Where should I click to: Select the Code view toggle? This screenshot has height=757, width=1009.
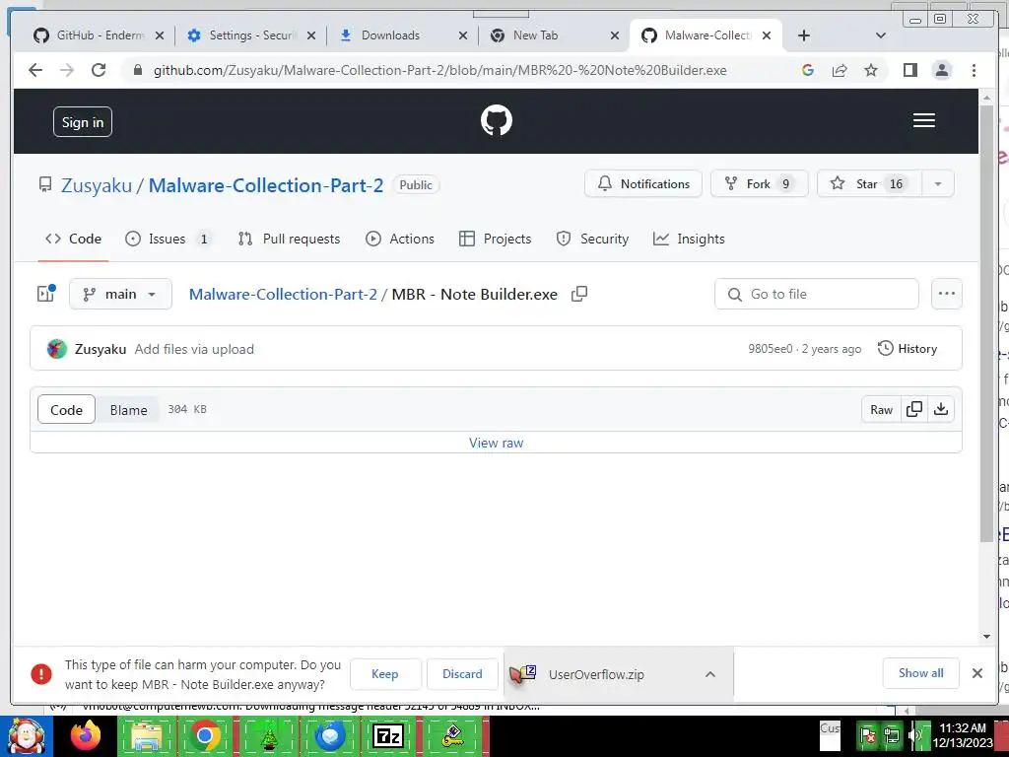[x=66, y=409]
